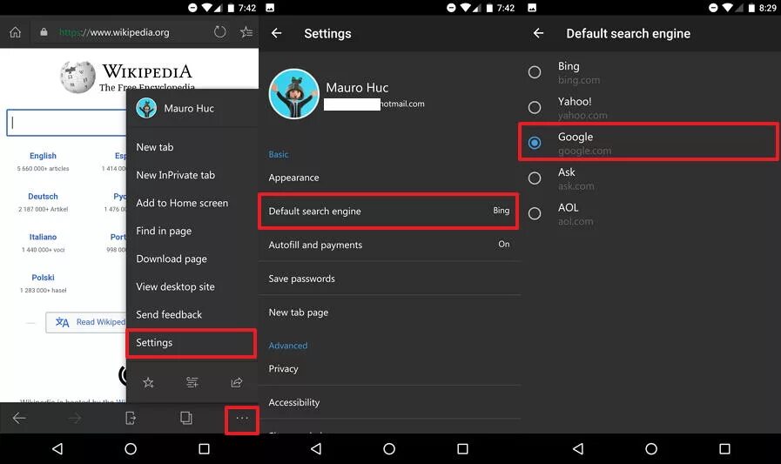This screenshot has height=464, width=781.
Task: Open the English Wikipedia link
Action: pos(43,156)
